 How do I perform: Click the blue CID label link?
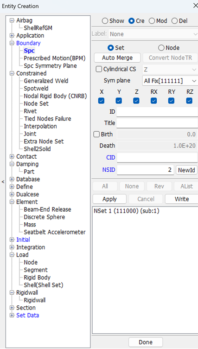point(110,158)
